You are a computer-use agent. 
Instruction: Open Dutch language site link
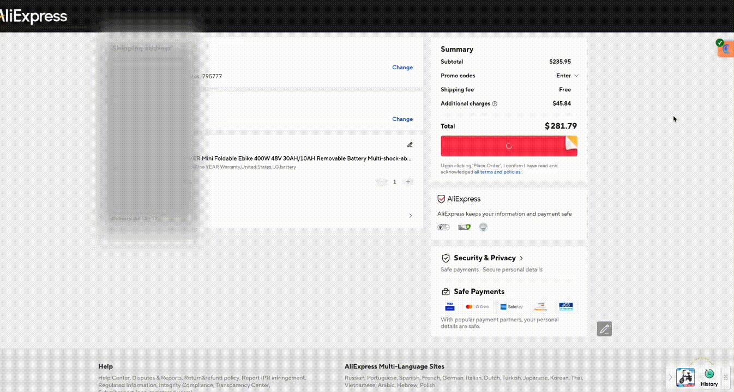pos(492,378)
